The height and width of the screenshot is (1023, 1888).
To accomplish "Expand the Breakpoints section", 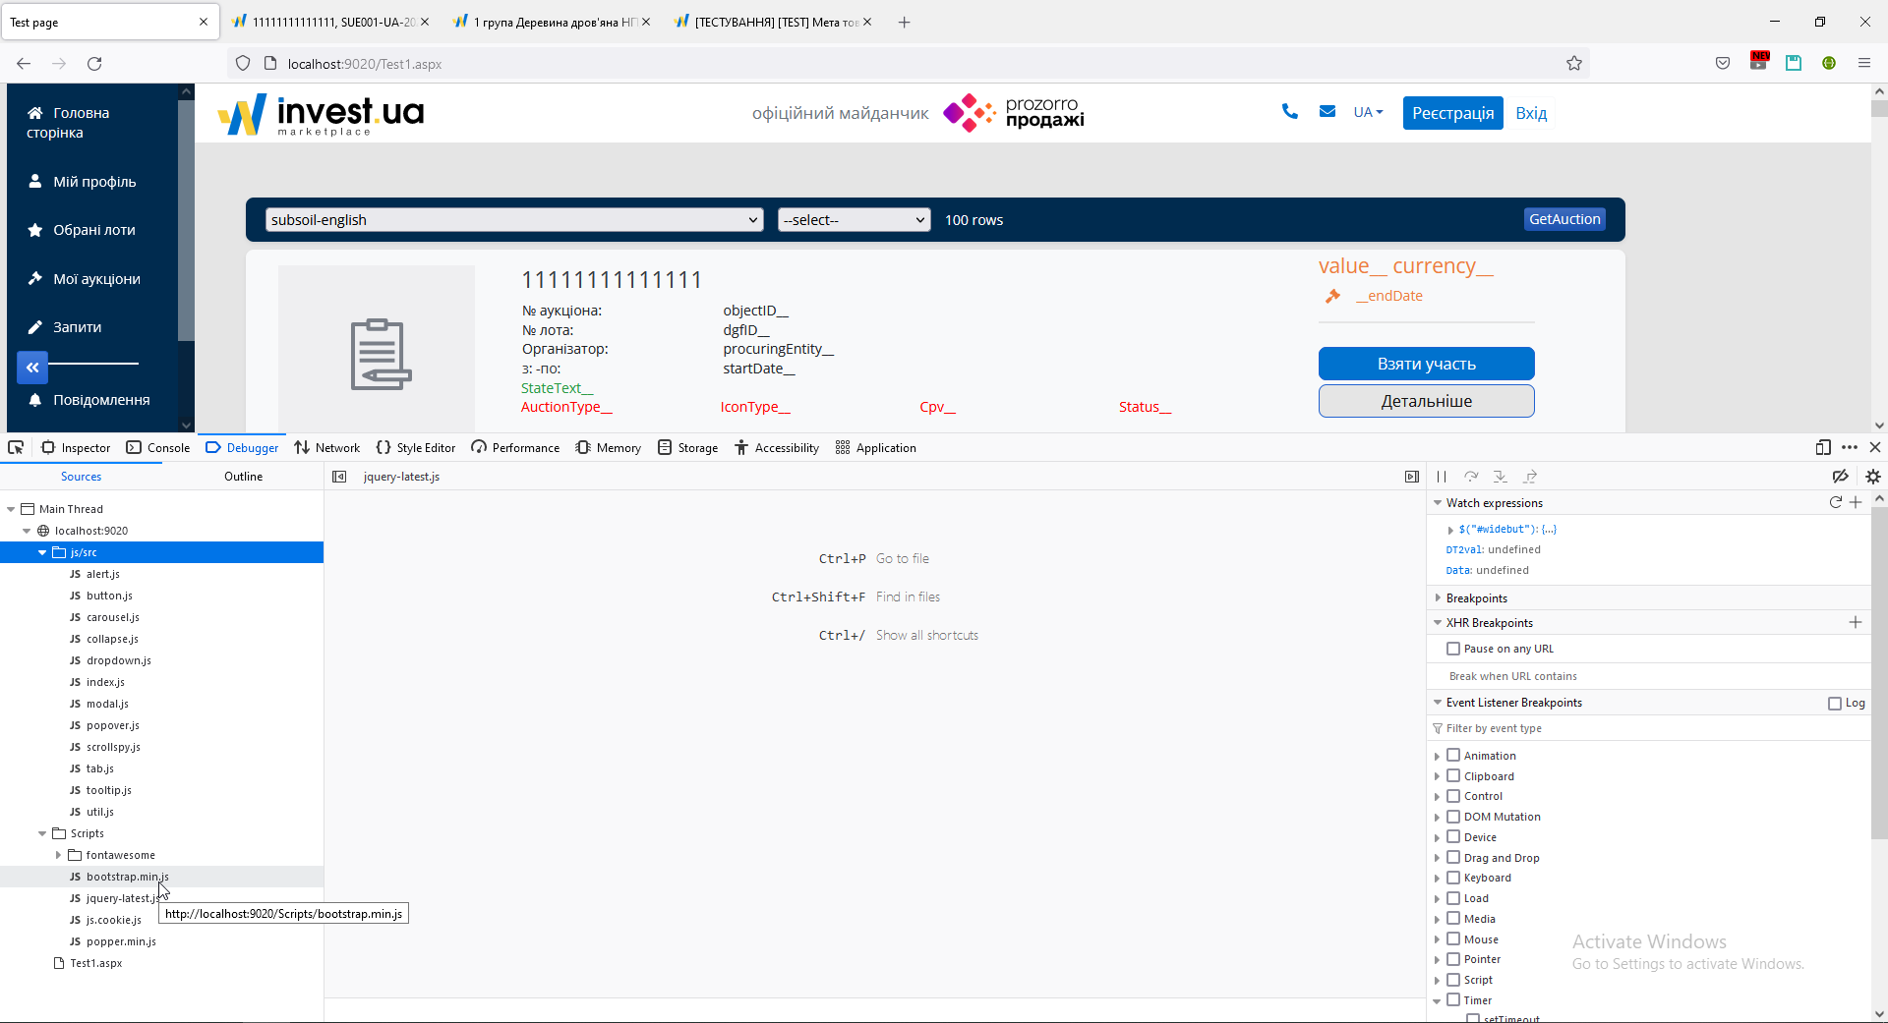I will point(1438,597).
